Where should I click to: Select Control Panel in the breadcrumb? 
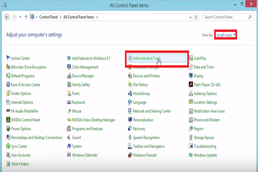pyautogui.click(x=49, y=17)
